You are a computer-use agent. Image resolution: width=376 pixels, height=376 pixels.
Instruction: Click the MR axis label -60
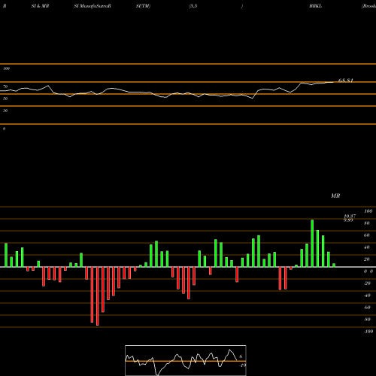[x=367, y=308]
